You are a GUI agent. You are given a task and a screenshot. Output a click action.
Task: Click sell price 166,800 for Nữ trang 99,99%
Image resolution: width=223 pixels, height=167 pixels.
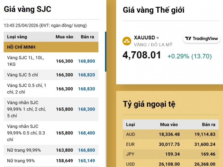tap(86, 150)
